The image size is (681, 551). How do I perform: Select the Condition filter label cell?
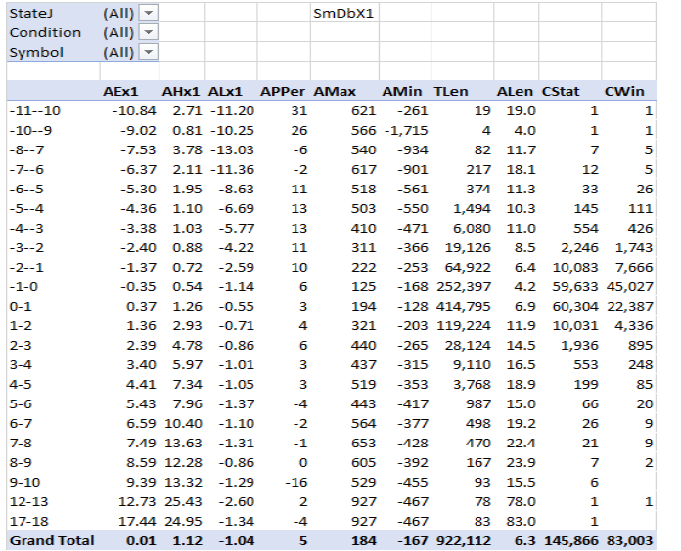[45, 33]
